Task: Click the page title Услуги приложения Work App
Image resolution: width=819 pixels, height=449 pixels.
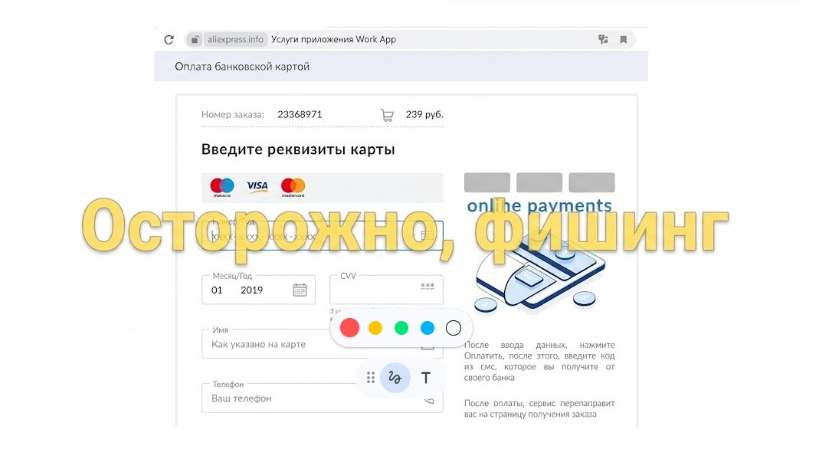Action: pyautogui.click(x=334, y=40)
